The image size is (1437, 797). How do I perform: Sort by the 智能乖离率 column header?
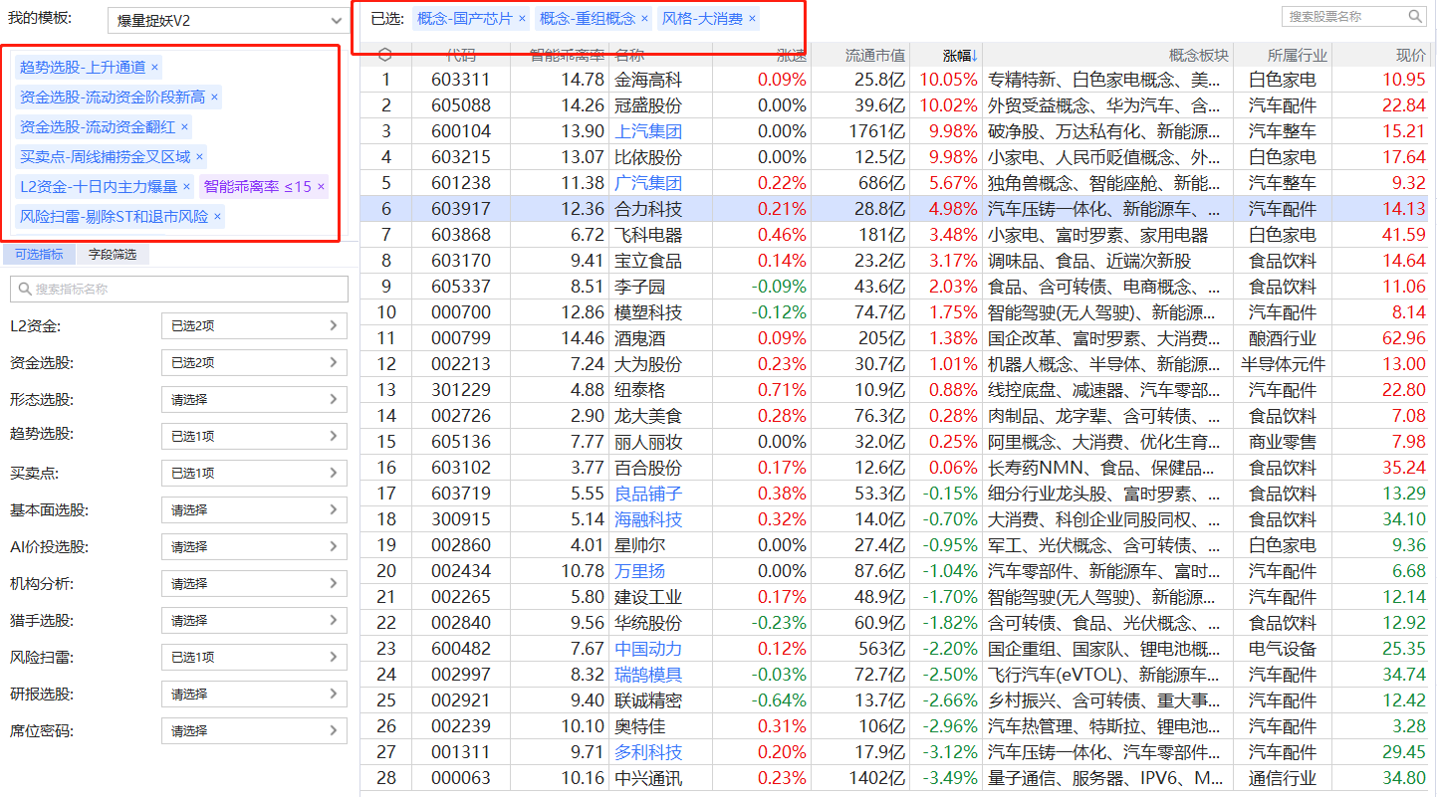pos(567,56)
